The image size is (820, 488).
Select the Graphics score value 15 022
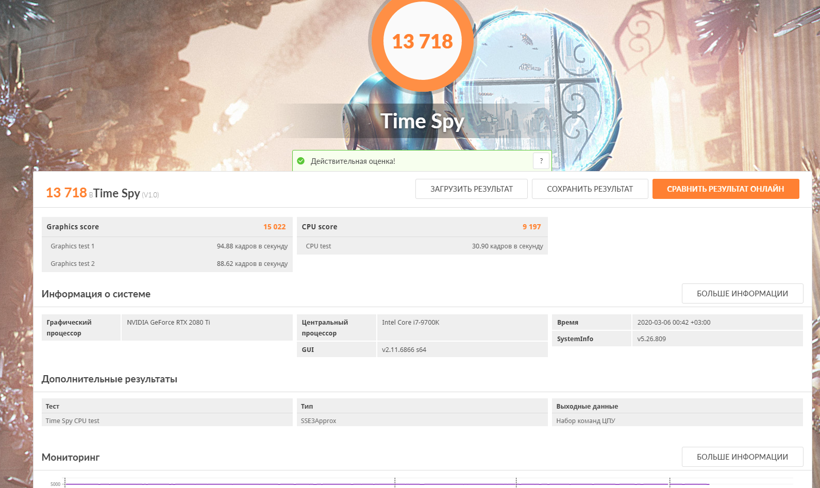(x=274, y=227)
